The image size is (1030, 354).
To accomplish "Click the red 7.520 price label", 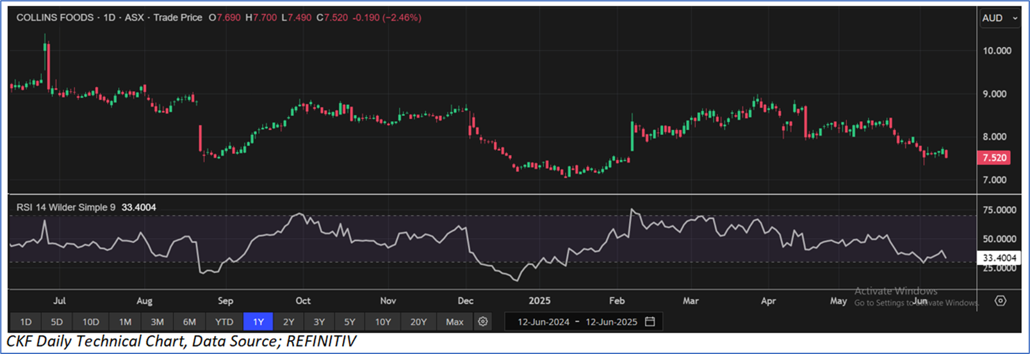I will (x=994, y=157).
